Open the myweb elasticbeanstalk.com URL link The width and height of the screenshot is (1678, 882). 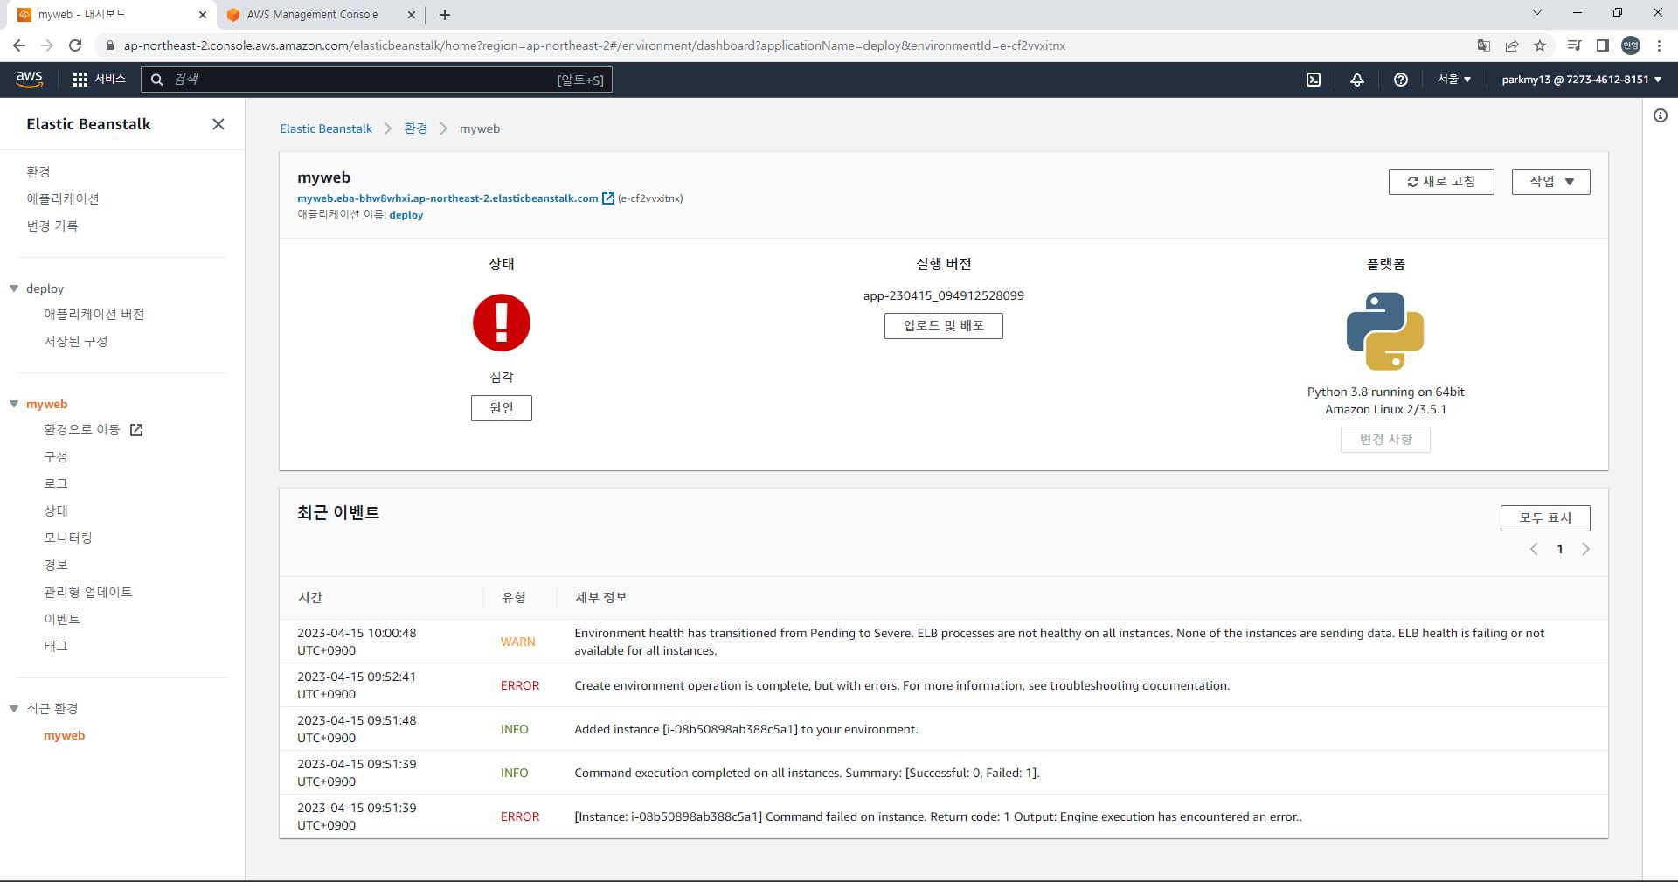click(447, 198)
